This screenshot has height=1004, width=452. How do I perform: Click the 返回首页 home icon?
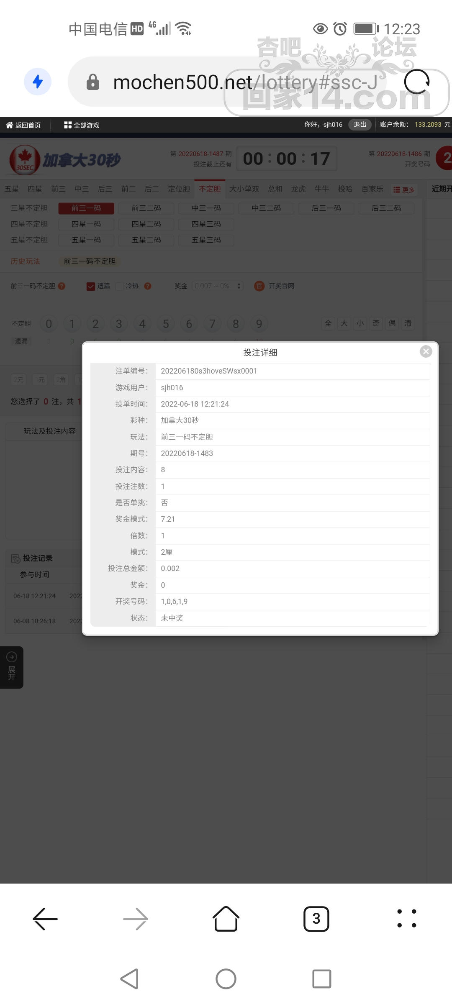(10, 125)
